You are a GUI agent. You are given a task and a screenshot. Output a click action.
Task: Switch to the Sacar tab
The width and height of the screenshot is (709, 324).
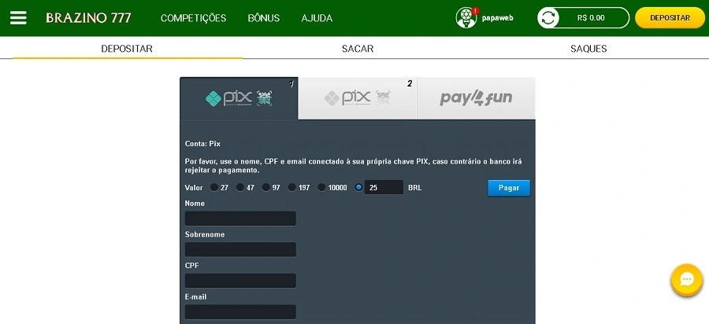tap(358, 49)
